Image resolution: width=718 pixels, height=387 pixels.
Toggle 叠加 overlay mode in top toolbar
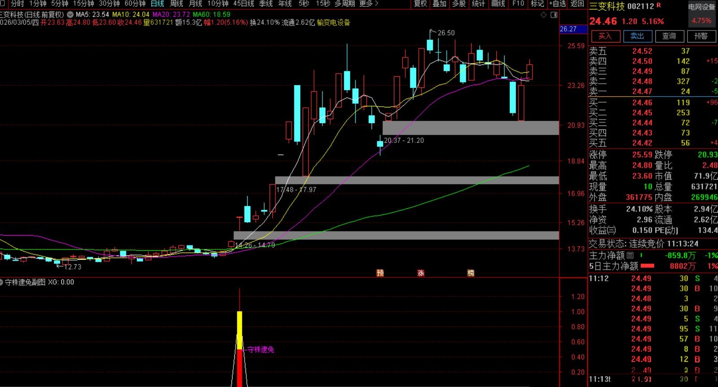coord(439,4)
